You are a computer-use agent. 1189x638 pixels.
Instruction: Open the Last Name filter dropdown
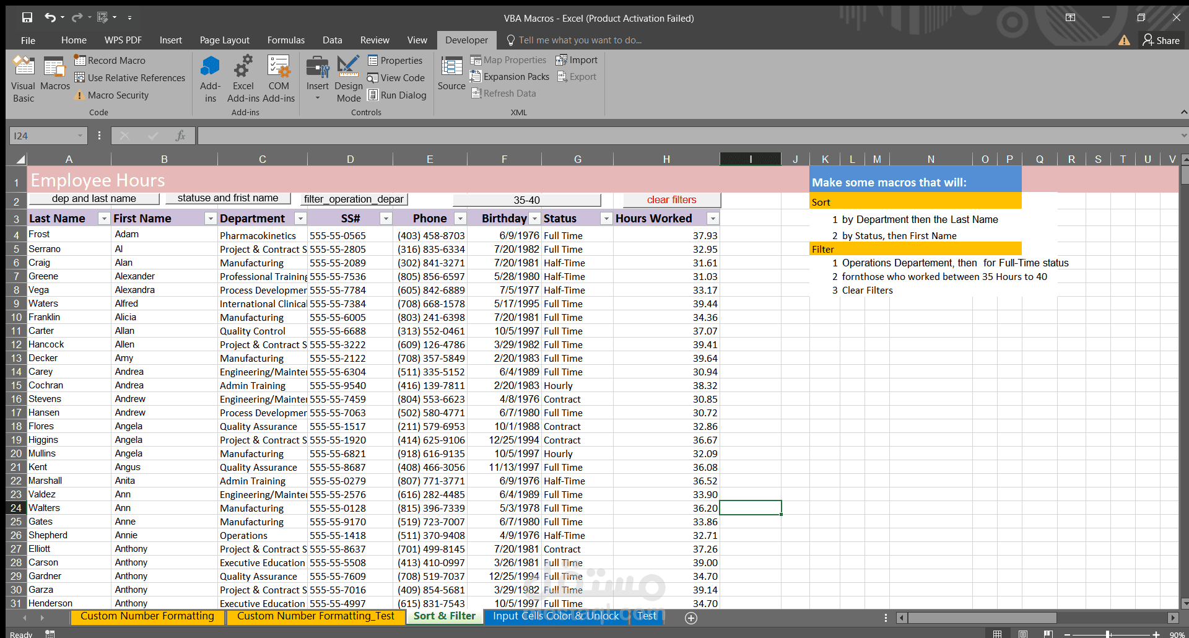(104, 219)
